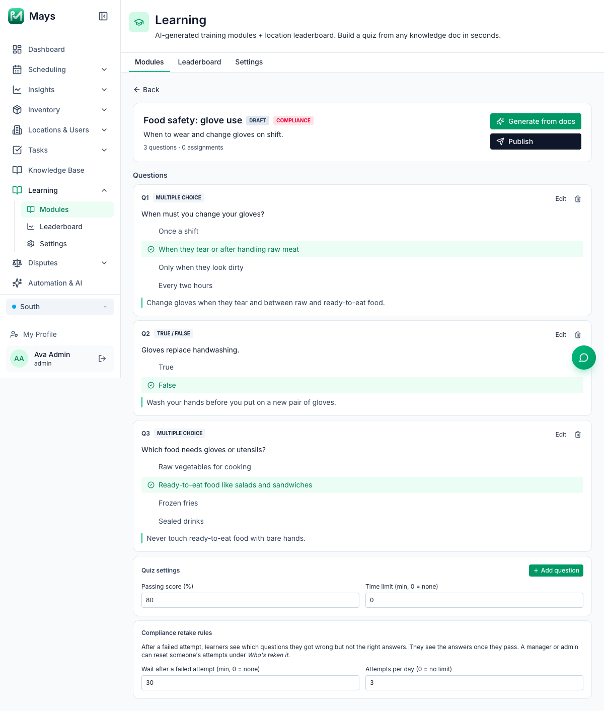Edit question Q3

pyautogui.click(x=561, y=435)
